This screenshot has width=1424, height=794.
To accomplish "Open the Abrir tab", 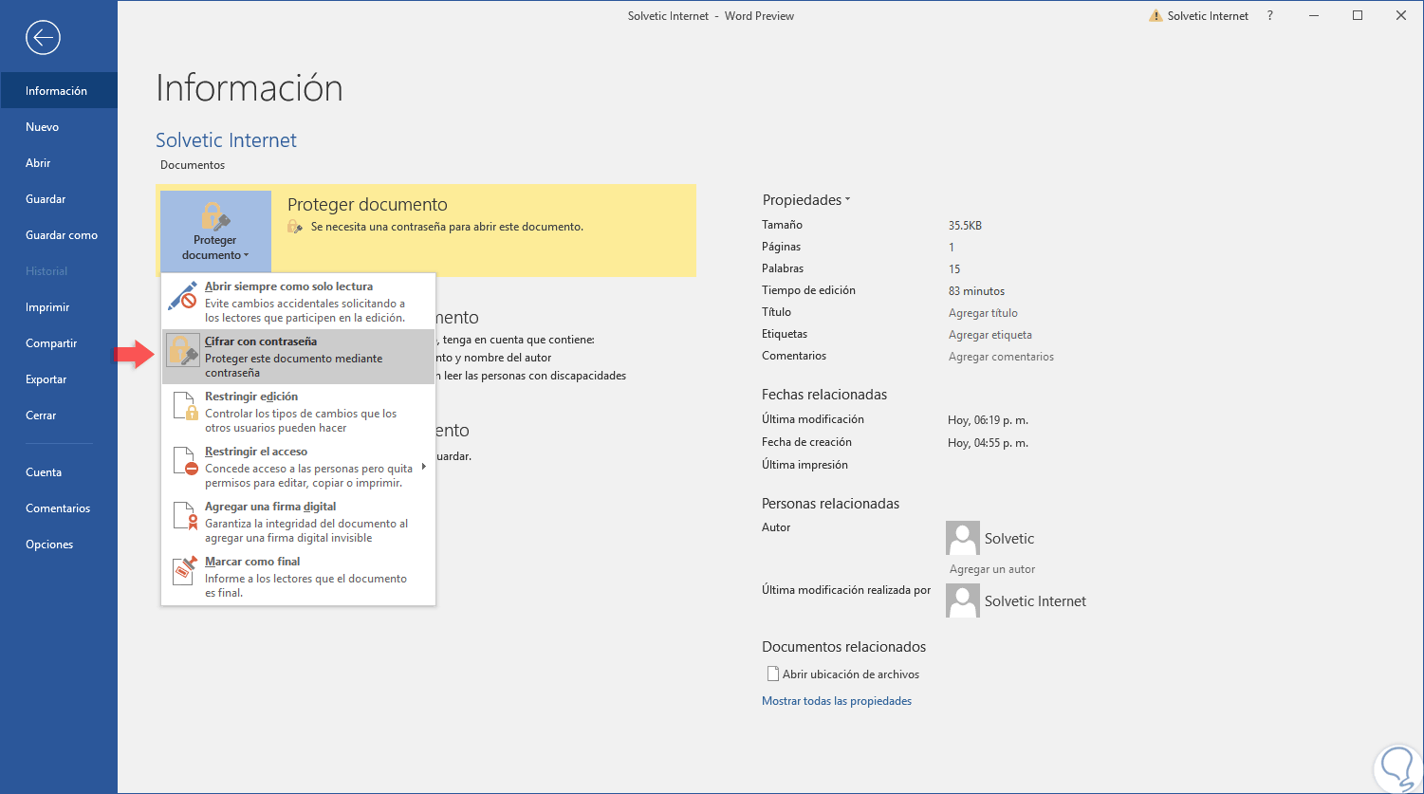I will 59,163.
